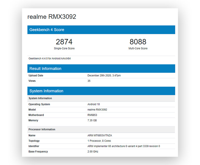Viewport: 200px width, 165px height.
Task: Select '1 Processor, 8 Cores' value
Action: point(99,141)
